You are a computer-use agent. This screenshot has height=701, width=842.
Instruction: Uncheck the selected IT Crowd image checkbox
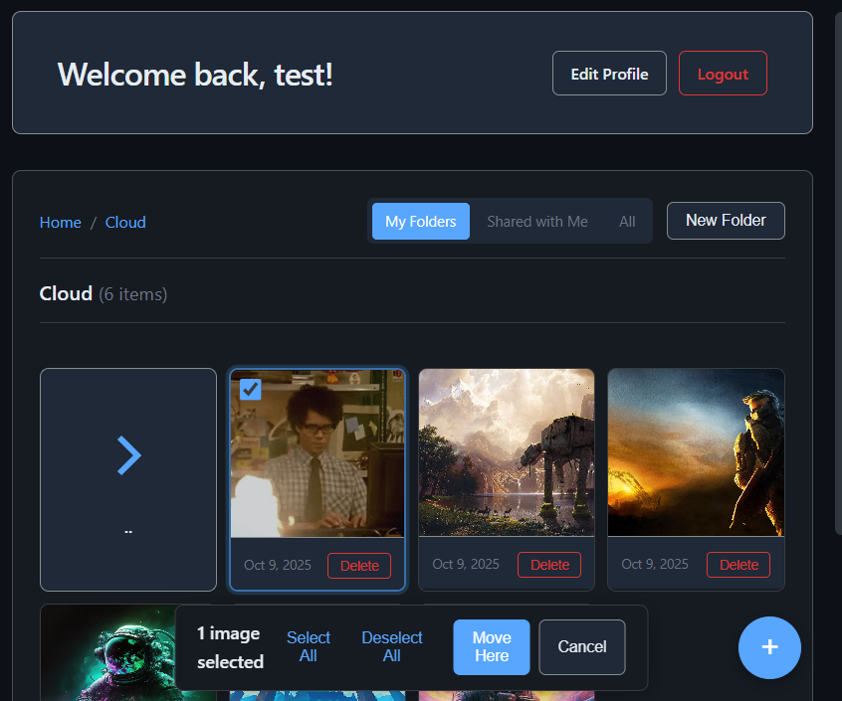point(251,389)
